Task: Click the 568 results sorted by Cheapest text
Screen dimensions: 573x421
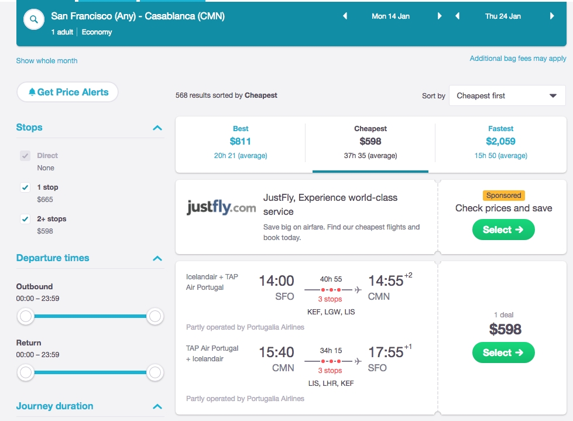Action: point(226,95)
